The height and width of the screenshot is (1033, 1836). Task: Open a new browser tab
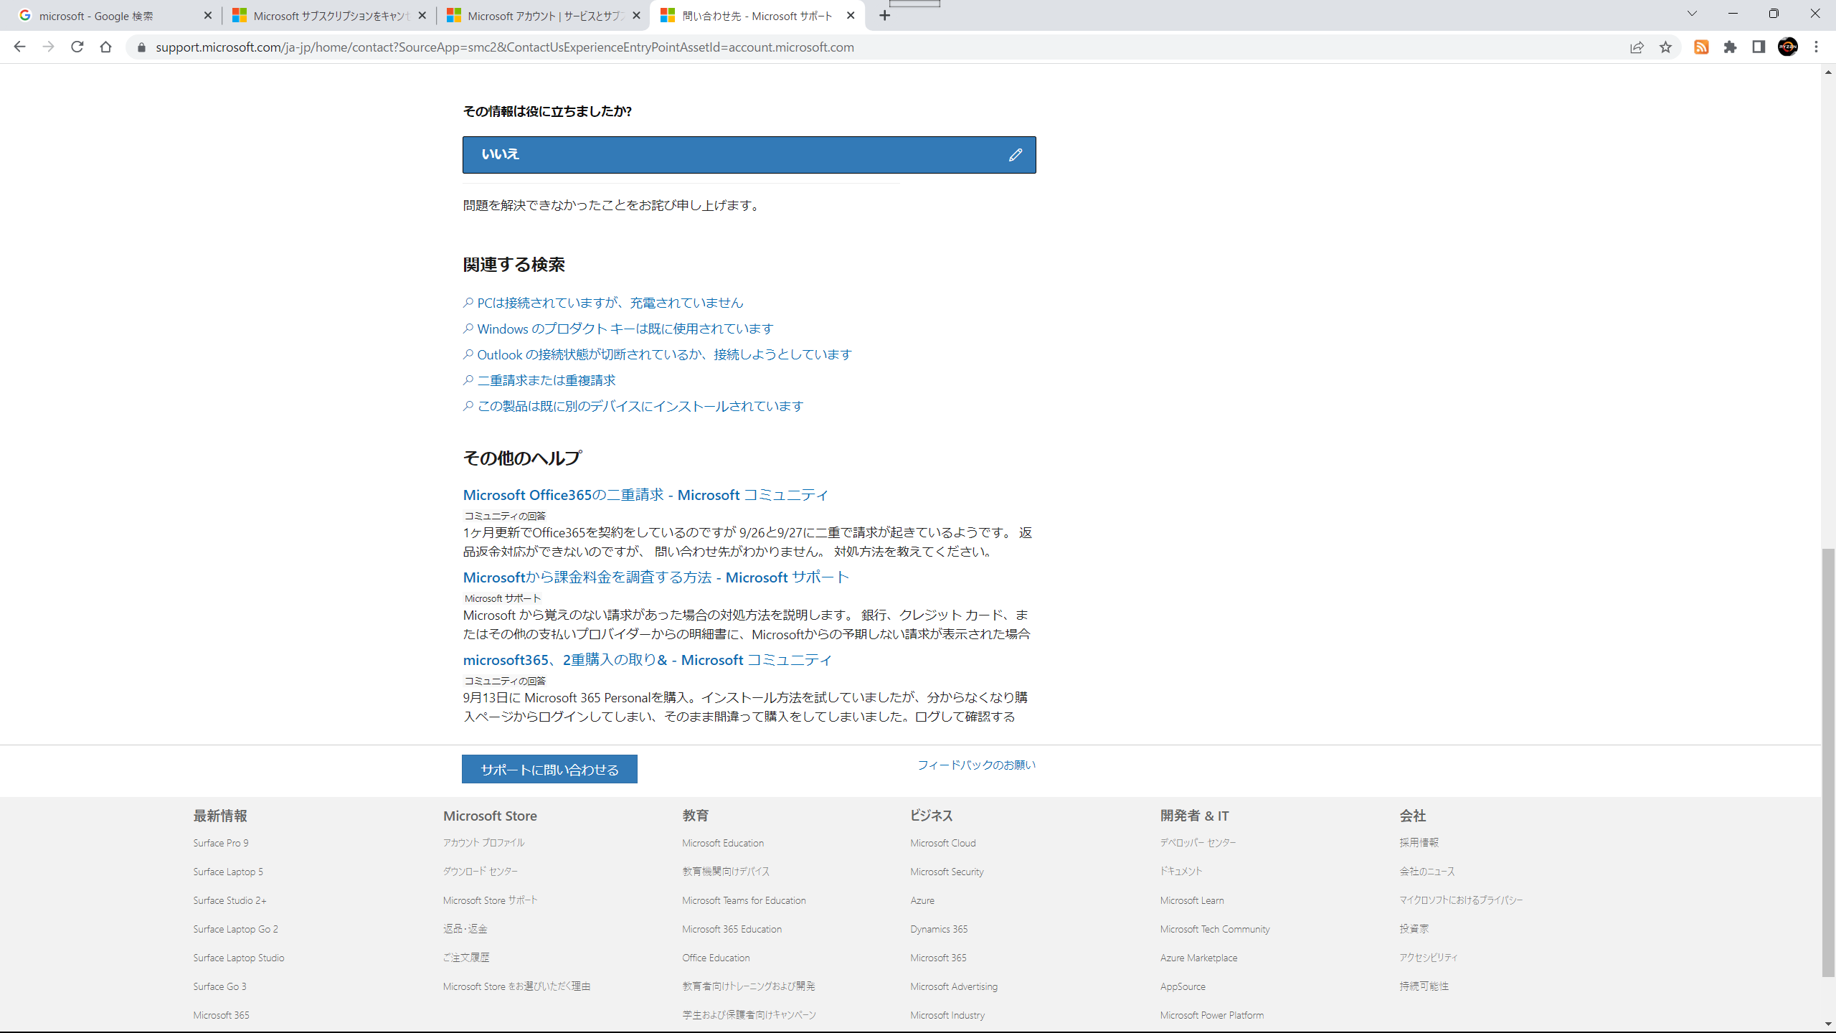[x=885, y=16]
